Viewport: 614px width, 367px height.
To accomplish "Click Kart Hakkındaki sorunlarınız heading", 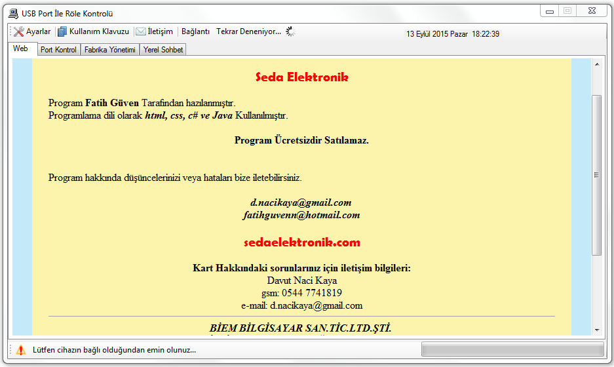I will coord(301,268).
